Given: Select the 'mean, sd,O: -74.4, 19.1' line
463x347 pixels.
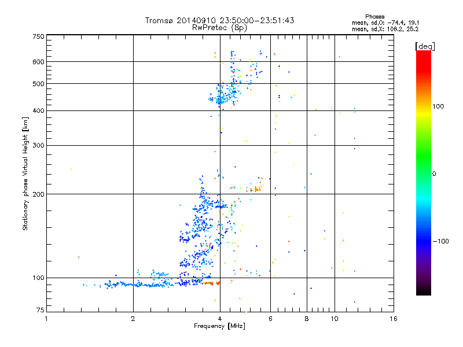Looking at the screenshot, I should click(x=385, y=23).
